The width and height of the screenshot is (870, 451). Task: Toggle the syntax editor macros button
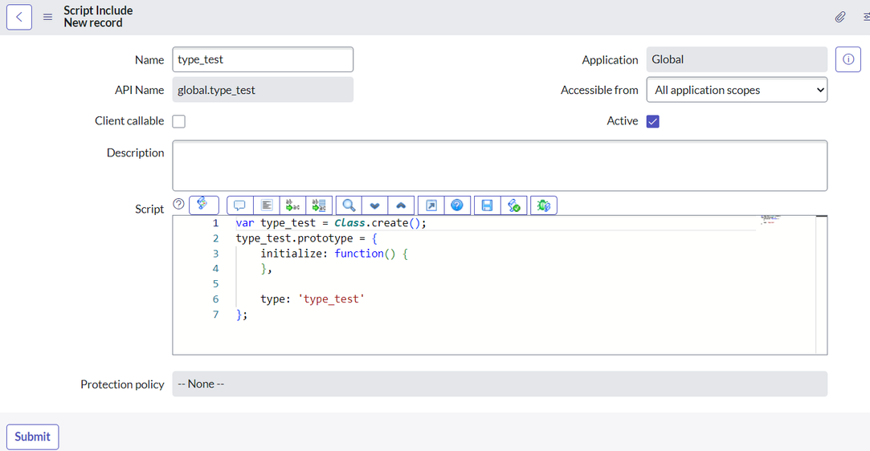click(x=203, y=205)
